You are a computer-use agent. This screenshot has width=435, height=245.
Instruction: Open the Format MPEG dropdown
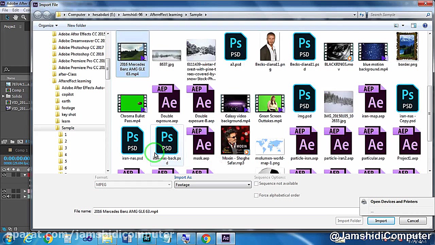[x=133, y=185]
